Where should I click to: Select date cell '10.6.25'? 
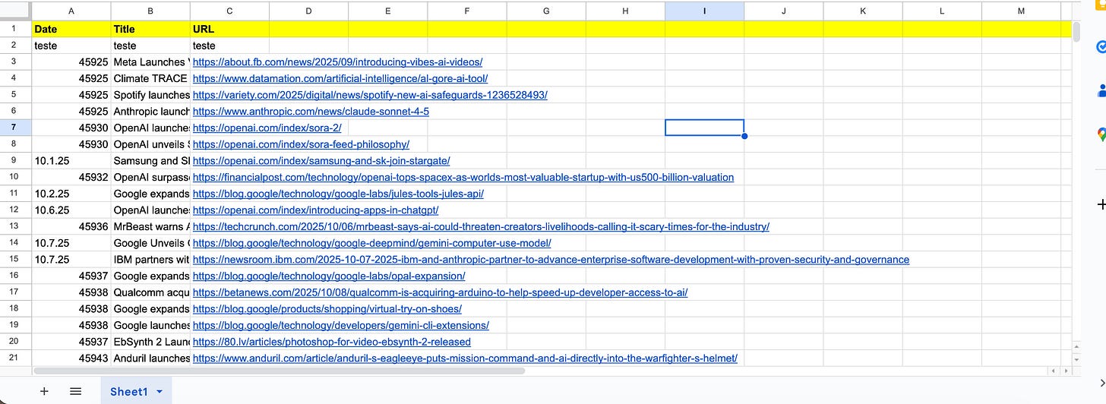71,210
